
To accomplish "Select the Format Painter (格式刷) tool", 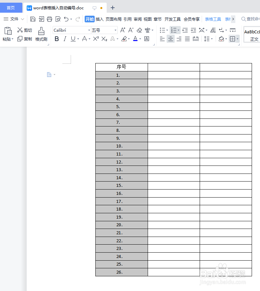I will pos(41,34).
